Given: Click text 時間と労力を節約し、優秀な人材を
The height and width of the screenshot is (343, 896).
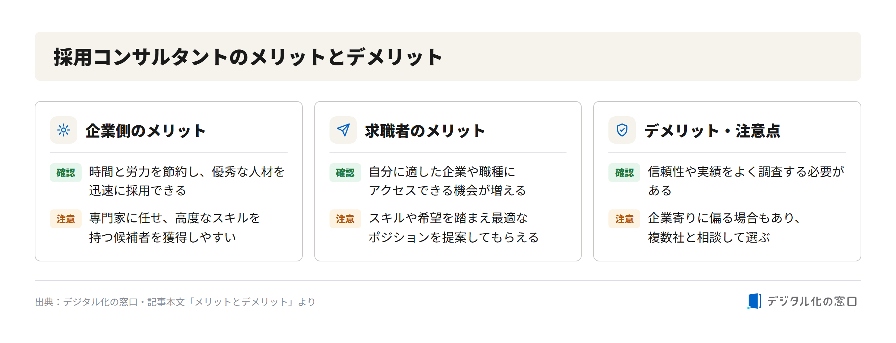Looking at the screenshot, I should point(187,172).
